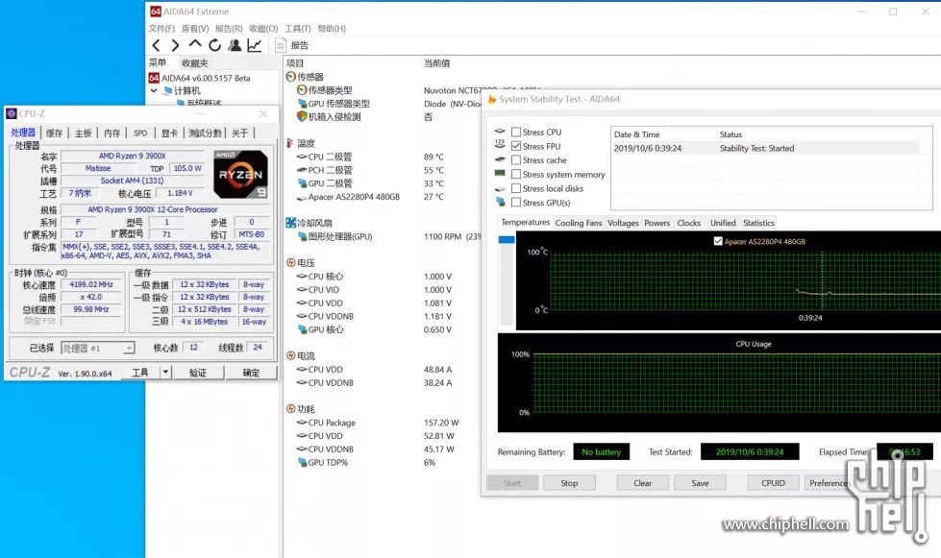
Task: Uncheck the Stress FPU checkbox
Action: click(516, 146)
